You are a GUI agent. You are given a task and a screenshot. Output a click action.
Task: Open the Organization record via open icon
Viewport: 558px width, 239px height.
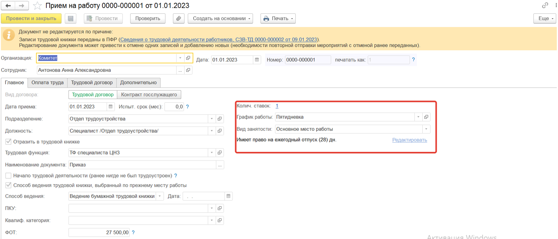pyautogui.click(x=189, y=58)
